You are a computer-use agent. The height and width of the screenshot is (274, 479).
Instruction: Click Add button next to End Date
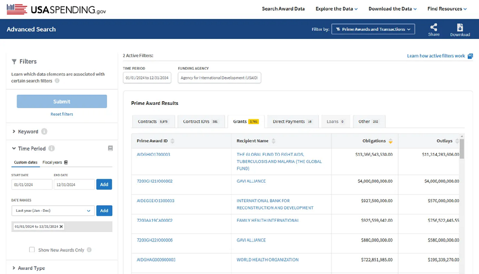point(104,185)
